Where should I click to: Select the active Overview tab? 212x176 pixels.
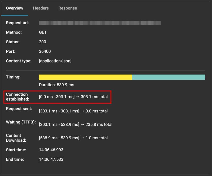[x=15, y=8]
